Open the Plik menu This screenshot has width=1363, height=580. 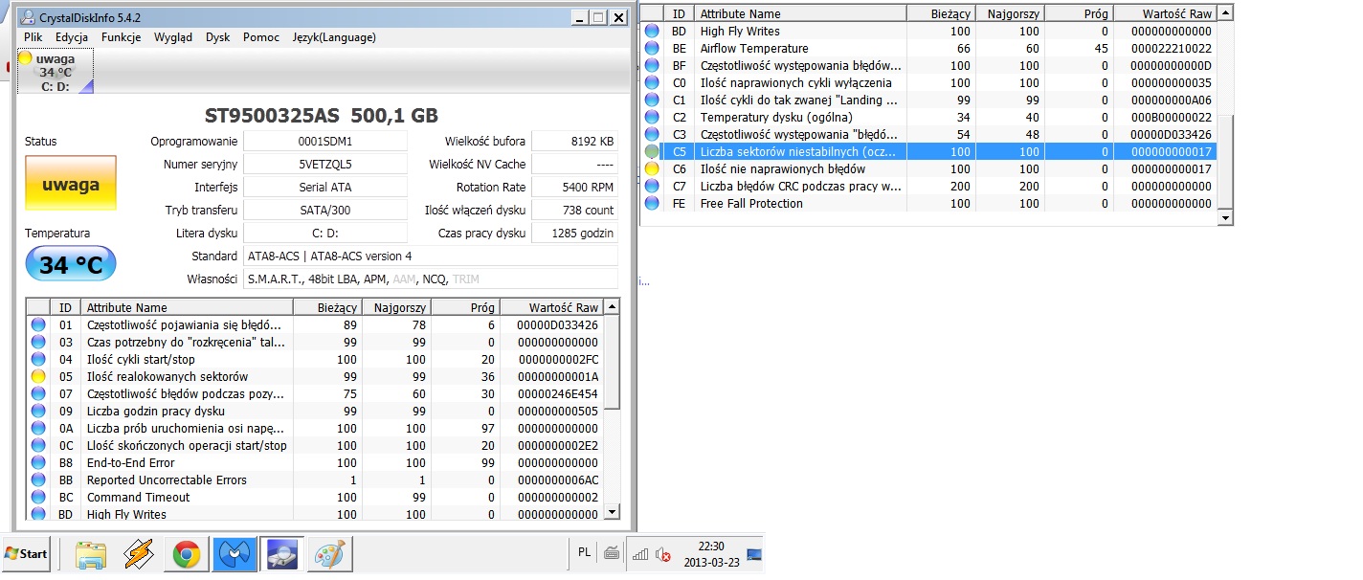click(x=34, y=37)
